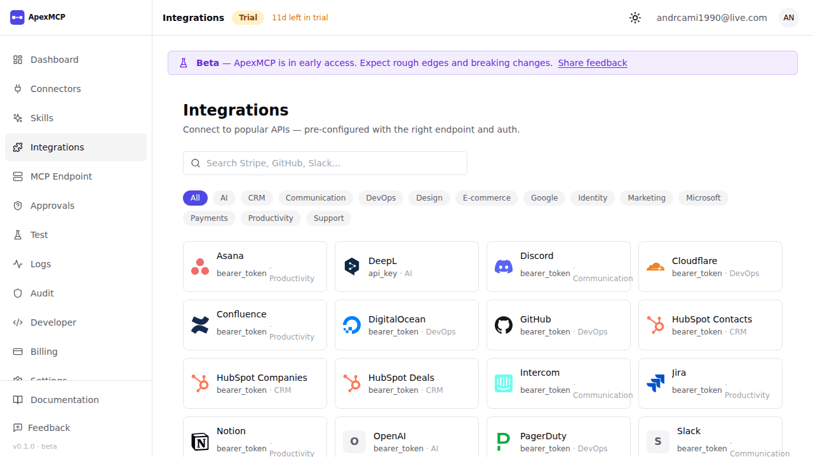
Task: Navigate to MCP Endpoint
Action: coord(76,176)
